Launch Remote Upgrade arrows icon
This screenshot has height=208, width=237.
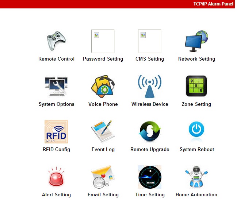(x=150, y=132)
